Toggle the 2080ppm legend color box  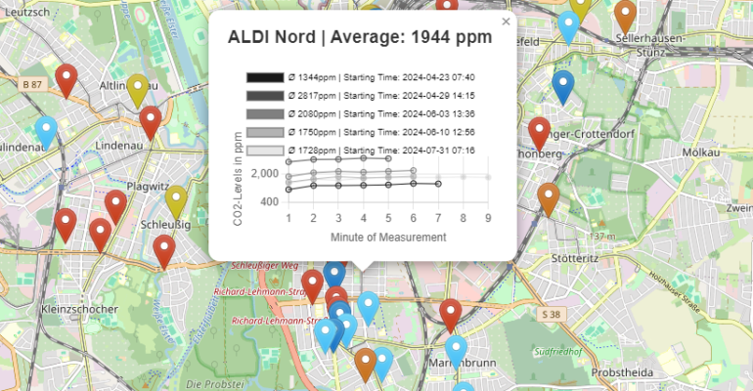265,114
